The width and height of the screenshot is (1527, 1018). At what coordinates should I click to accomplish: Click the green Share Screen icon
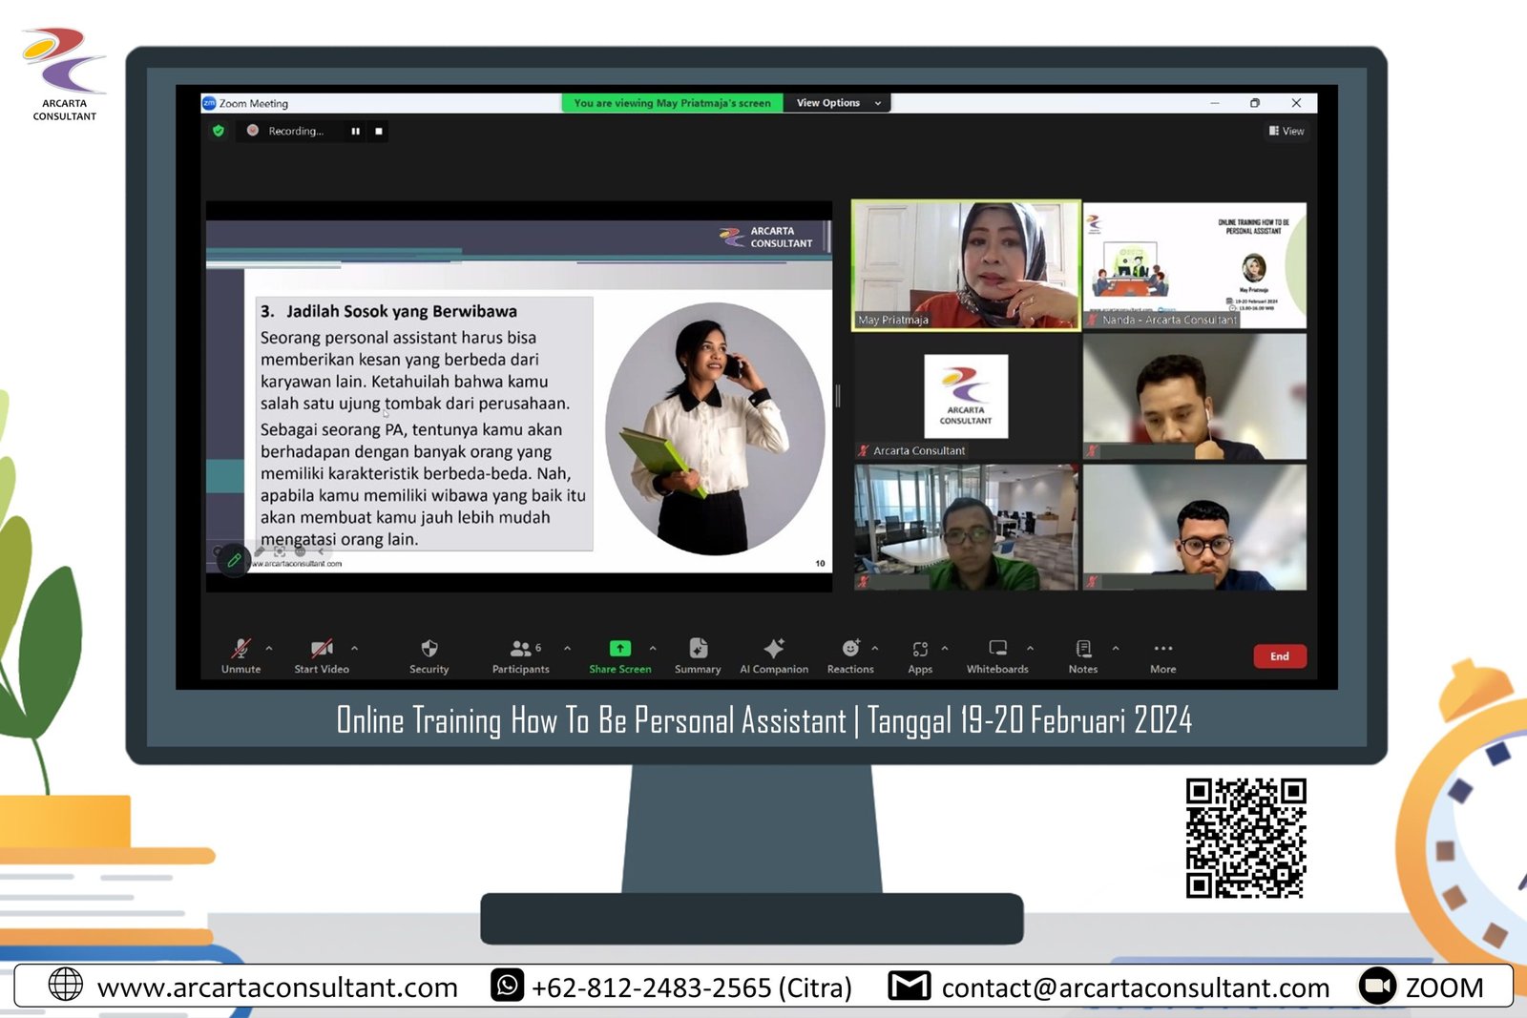click(x=619, y=649)
